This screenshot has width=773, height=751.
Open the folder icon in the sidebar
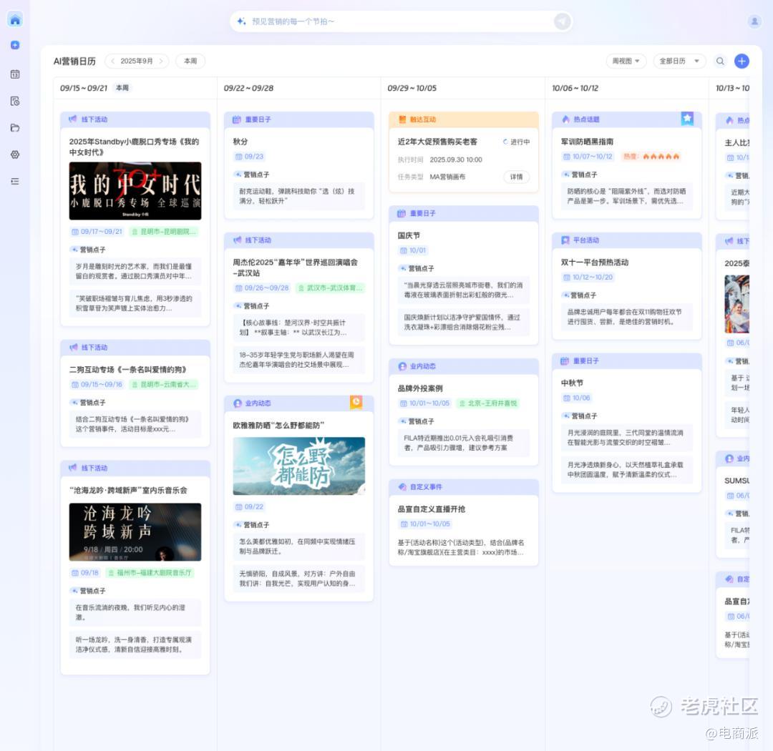tap(15, 128)
